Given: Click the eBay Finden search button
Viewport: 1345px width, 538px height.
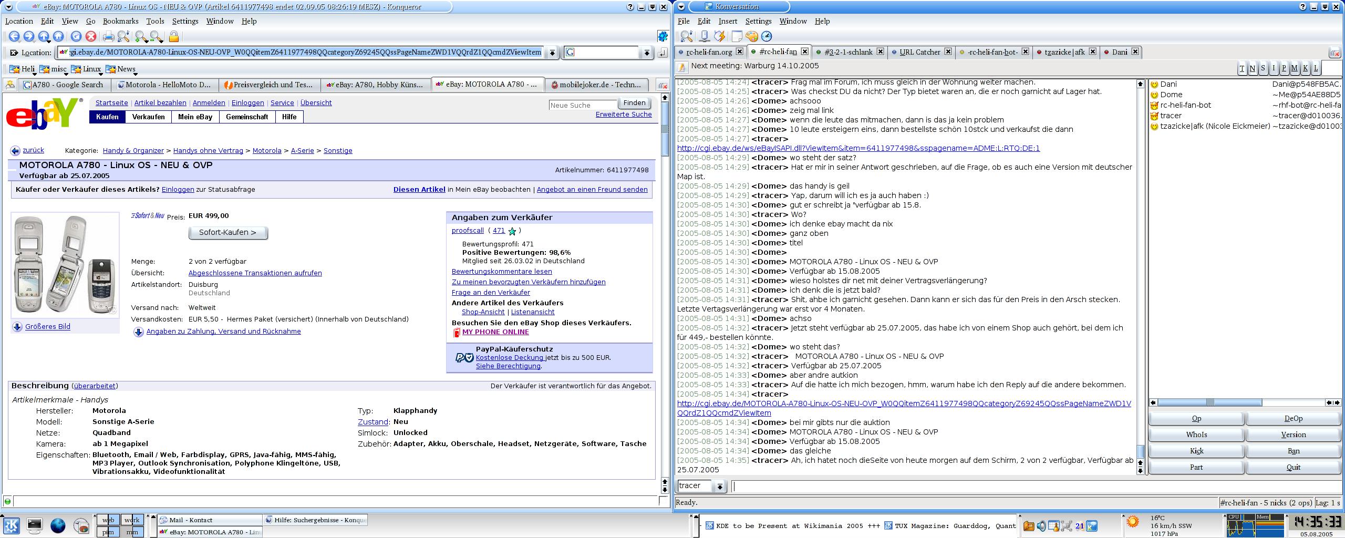Looking at the screenshot, I should tap(634, 103).
